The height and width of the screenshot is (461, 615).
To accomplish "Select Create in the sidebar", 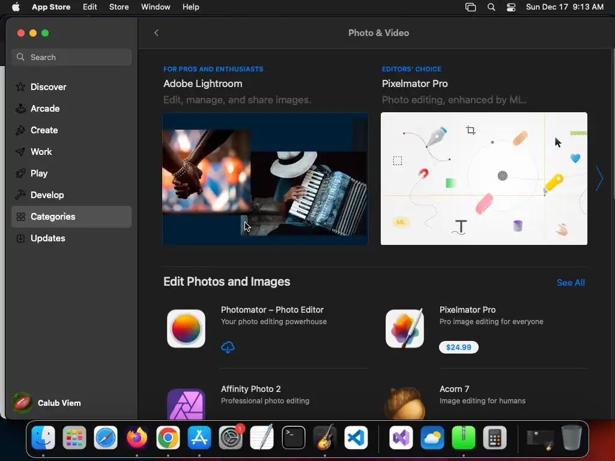I will pyautogui.click(x=71, y=130).
